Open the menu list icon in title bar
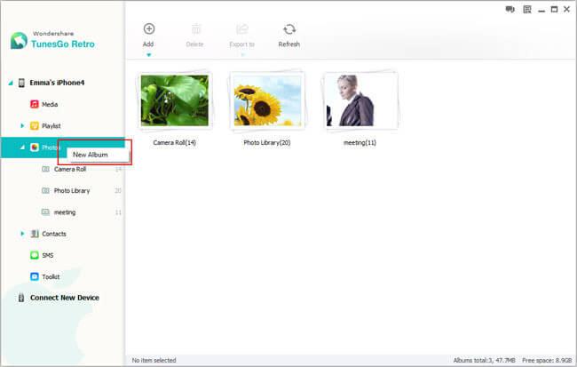This screenshot has width=577, height=367. coord(527,10)
